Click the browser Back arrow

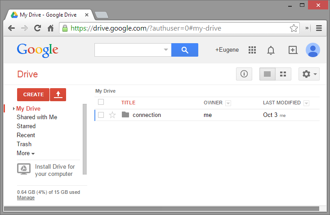(11, 28)
